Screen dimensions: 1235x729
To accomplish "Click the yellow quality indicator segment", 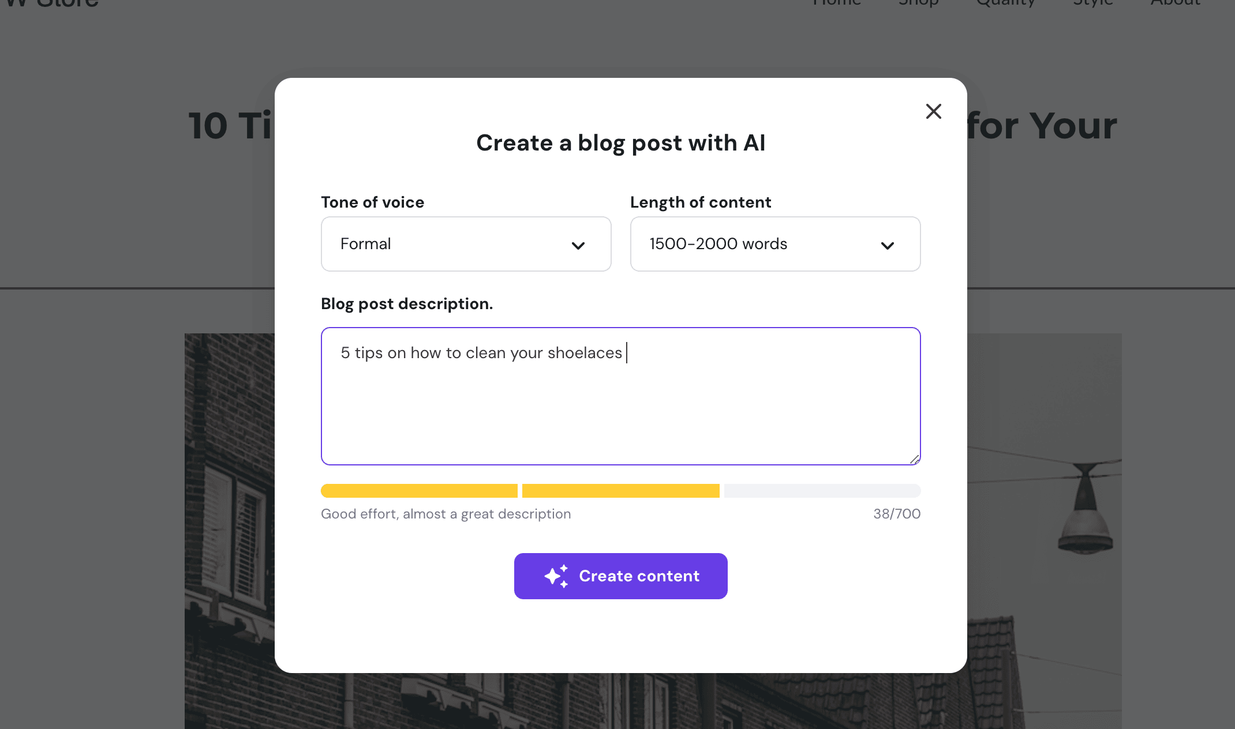I will [419, 490].
